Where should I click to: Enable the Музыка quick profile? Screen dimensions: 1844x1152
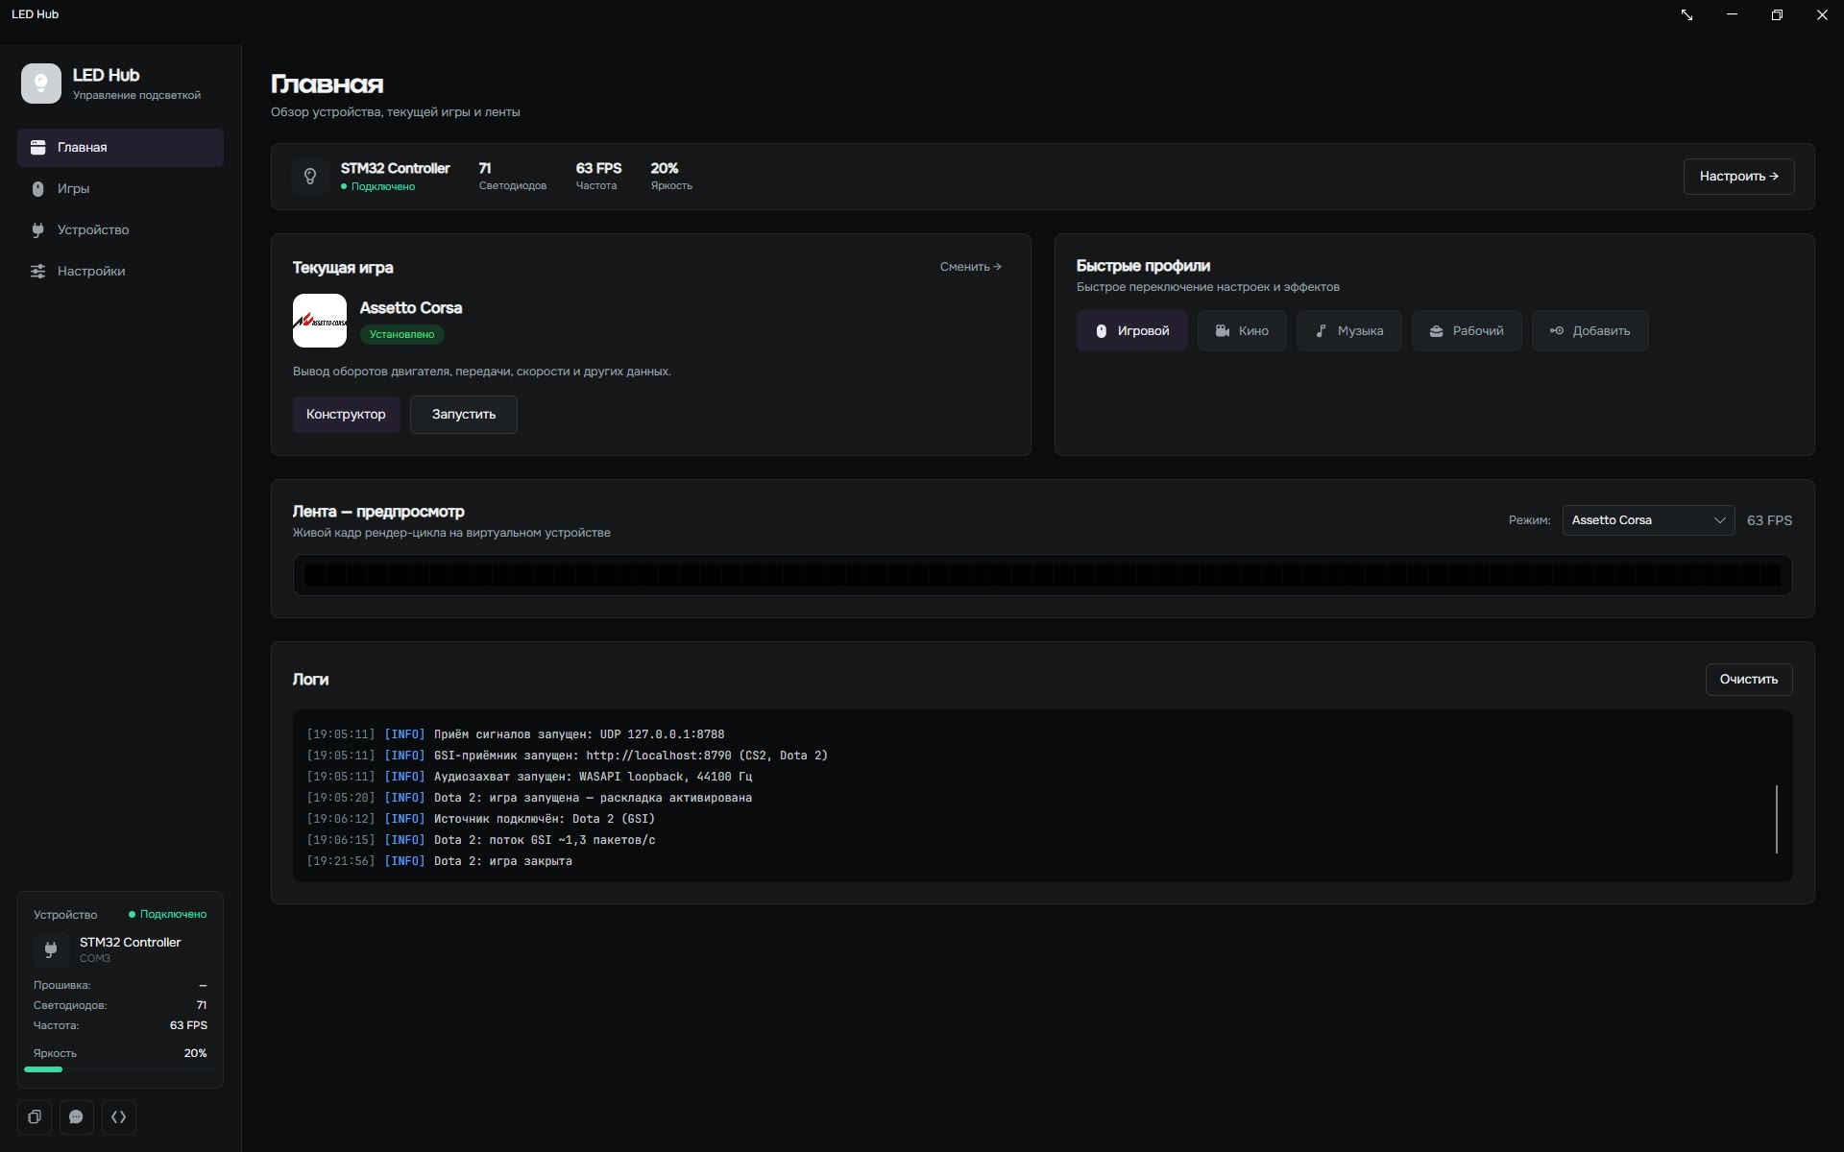click(1349, 330)
